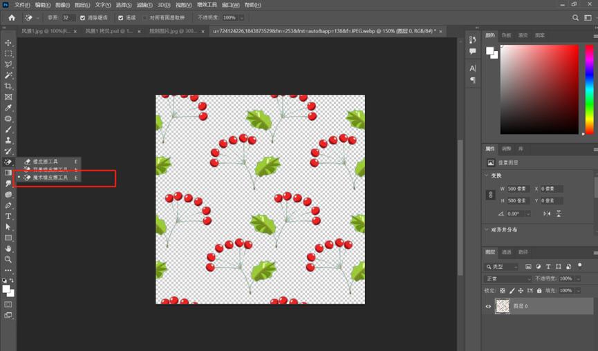
Task: Select the Move tool in the toolbar
Action: [x=8, y=43]
